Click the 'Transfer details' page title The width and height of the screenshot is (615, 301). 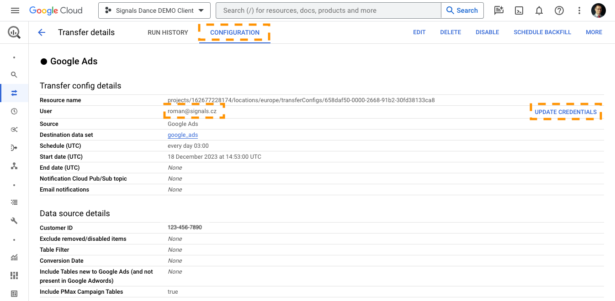coord(86,32)
